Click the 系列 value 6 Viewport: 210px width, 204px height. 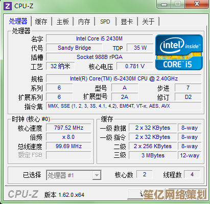[59, 88]
